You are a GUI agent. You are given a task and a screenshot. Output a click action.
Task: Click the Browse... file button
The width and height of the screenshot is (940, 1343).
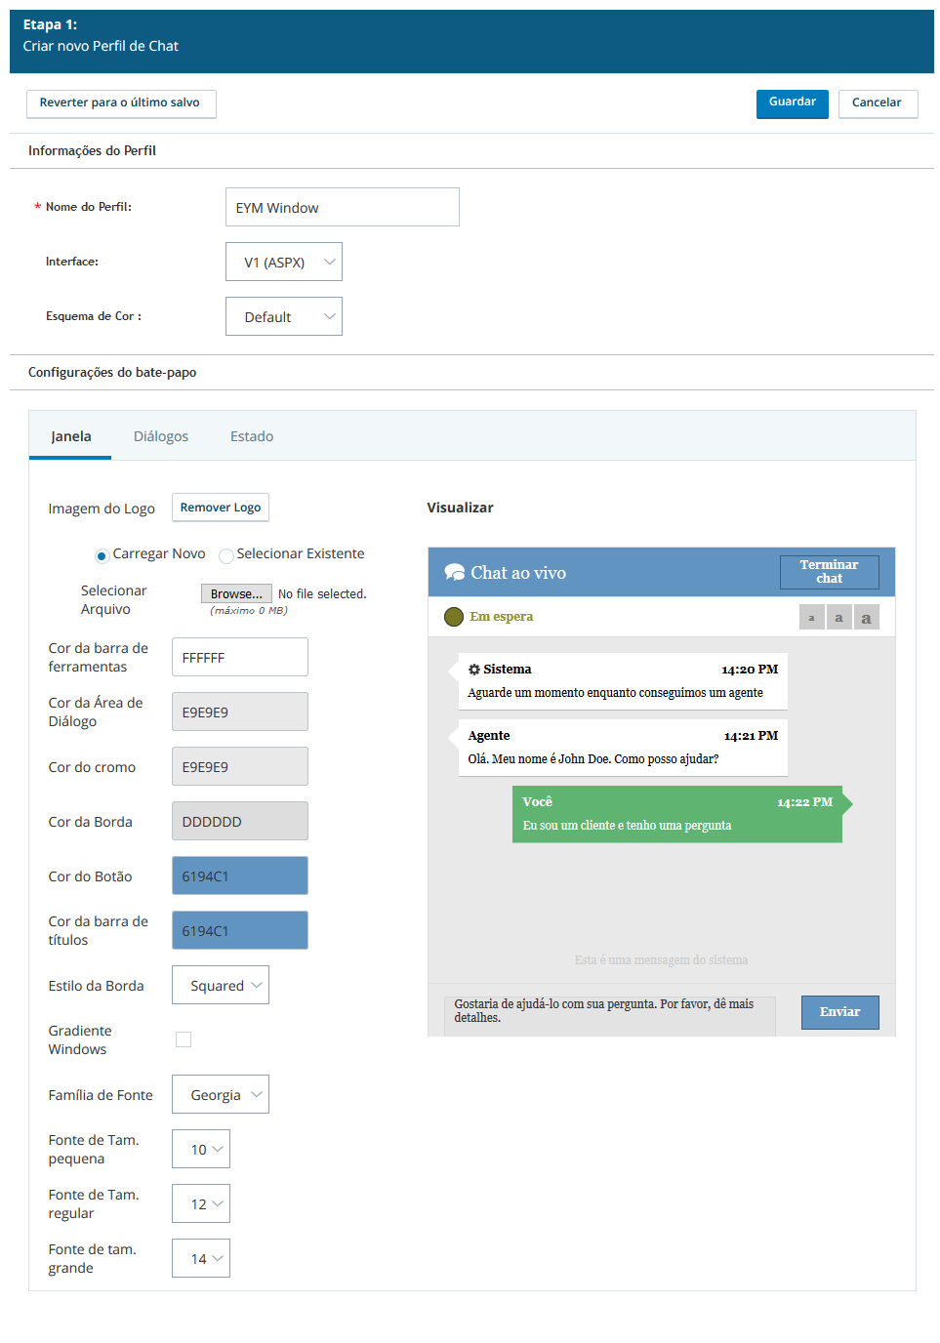[236, 593]
